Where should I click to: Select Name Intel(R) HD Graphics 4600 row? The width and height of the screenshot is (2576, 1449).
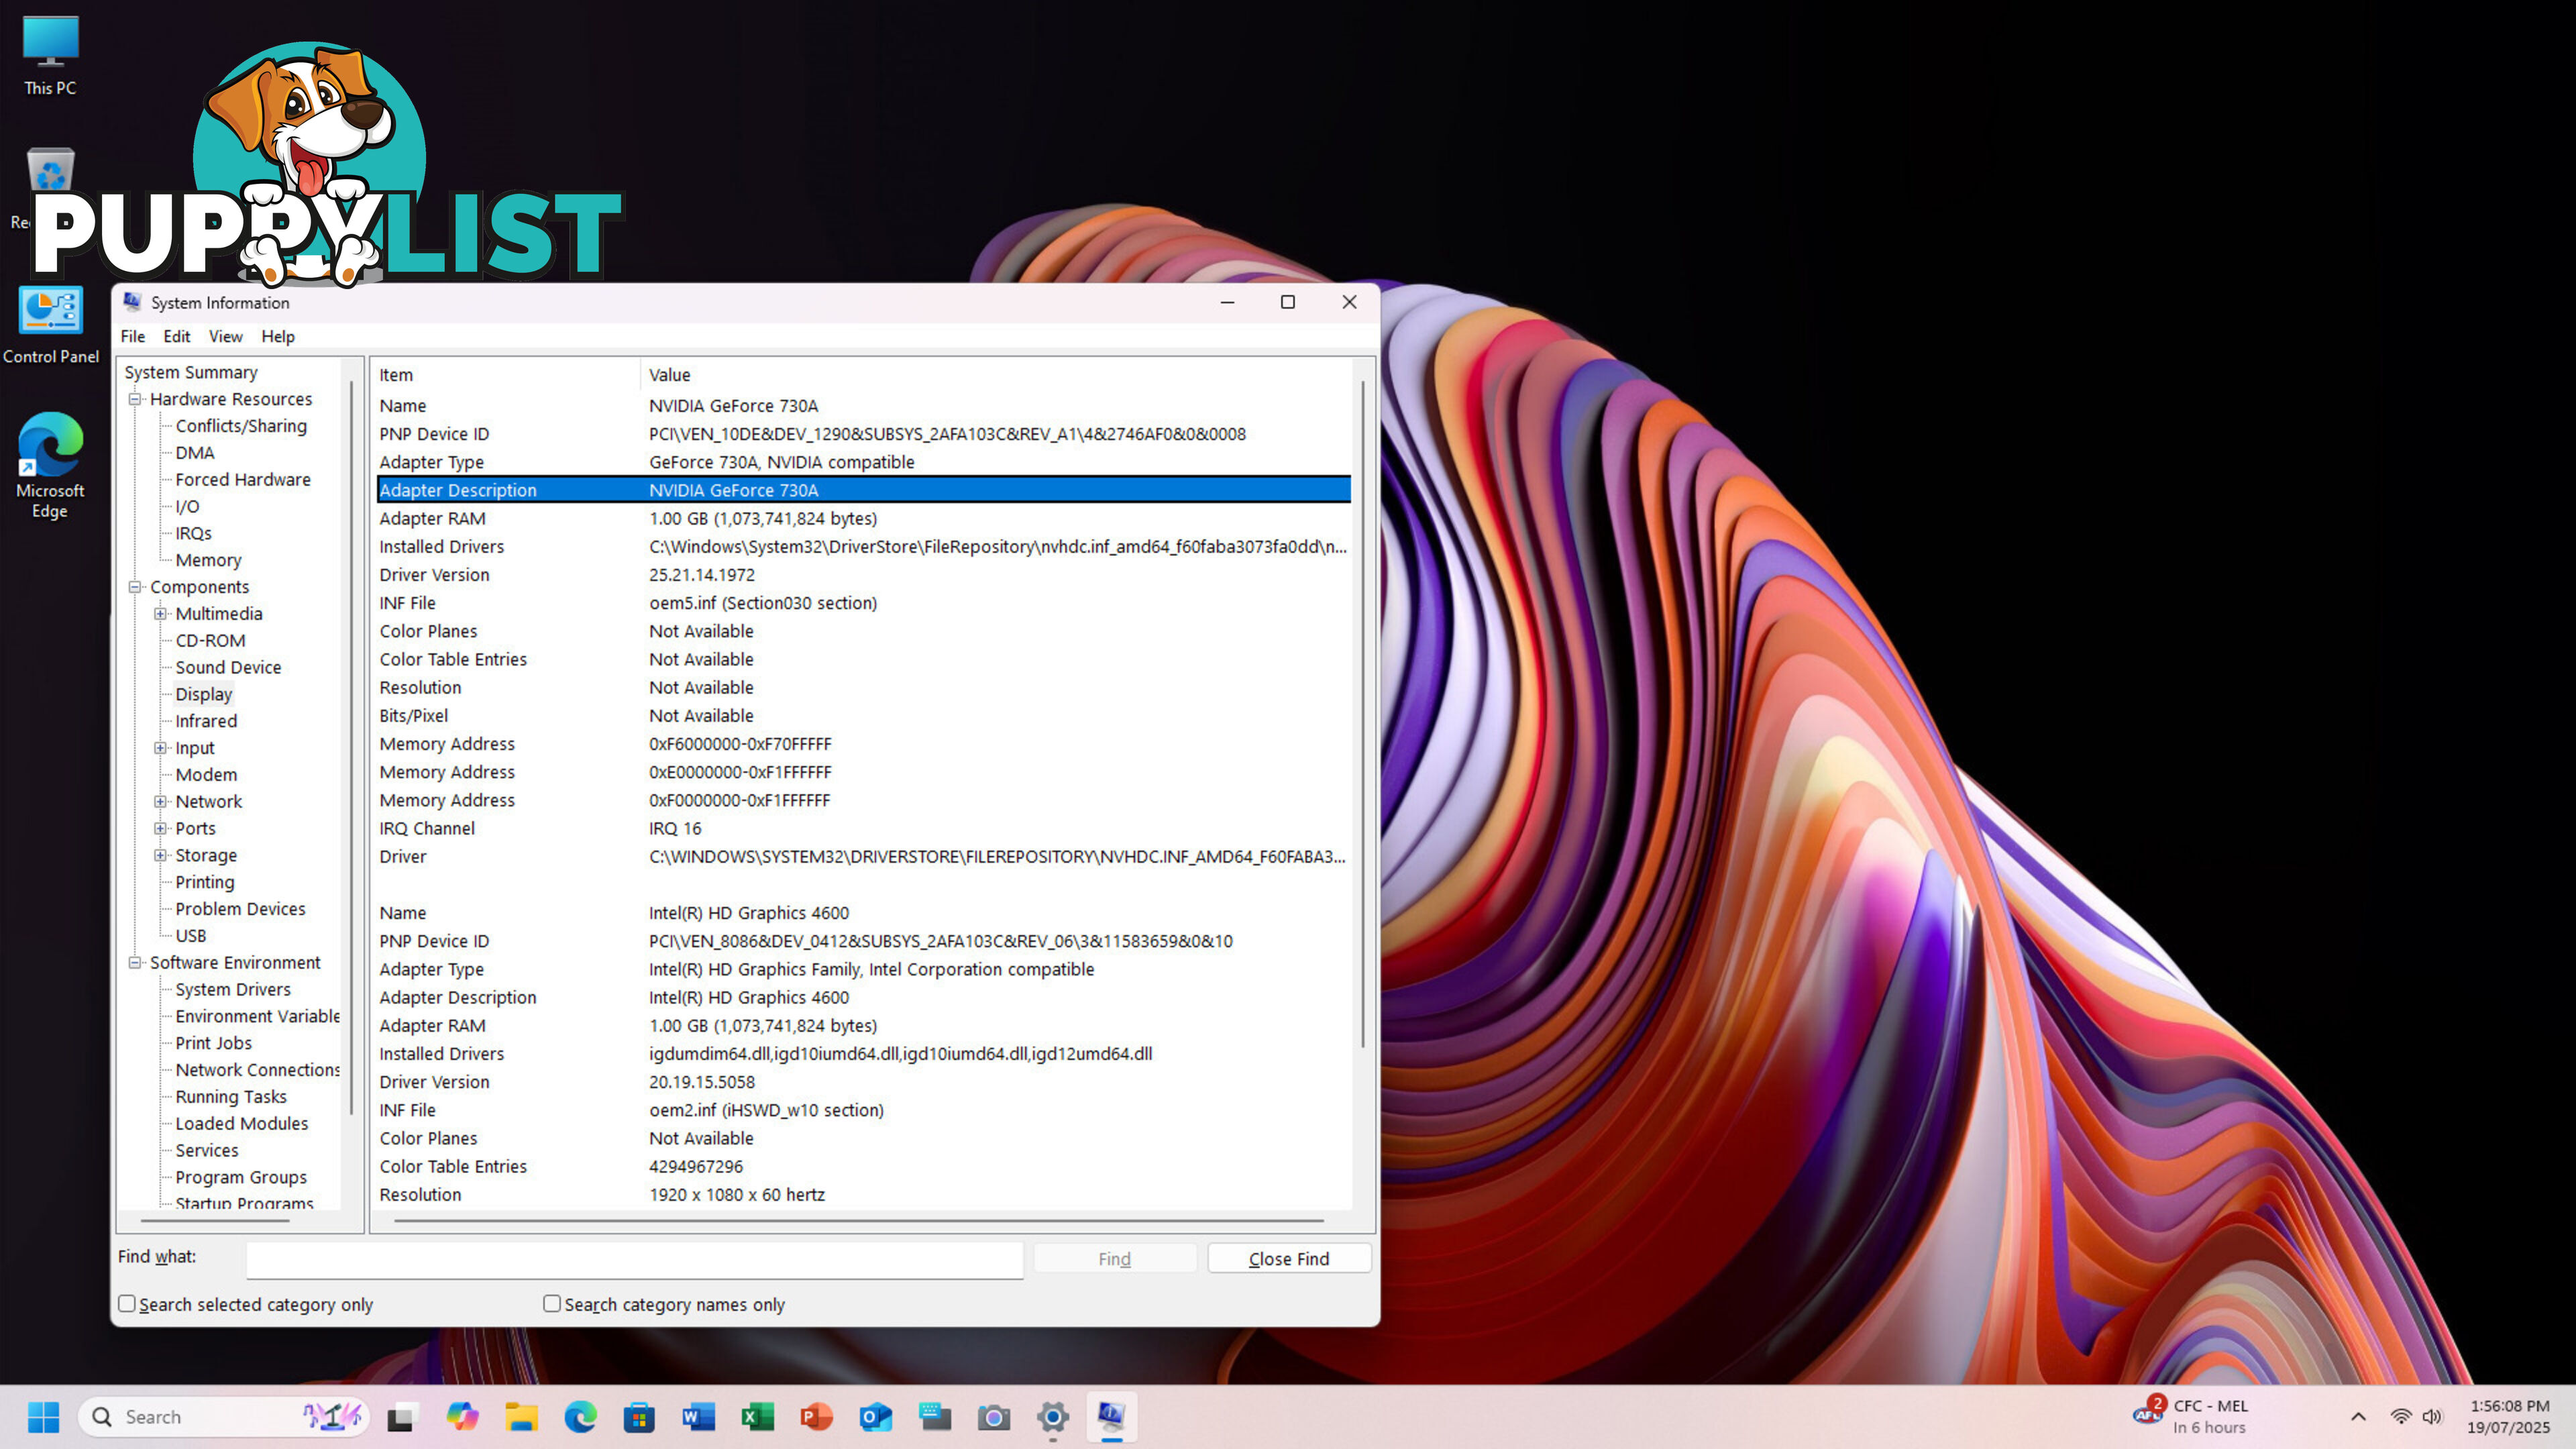[864, 913]
